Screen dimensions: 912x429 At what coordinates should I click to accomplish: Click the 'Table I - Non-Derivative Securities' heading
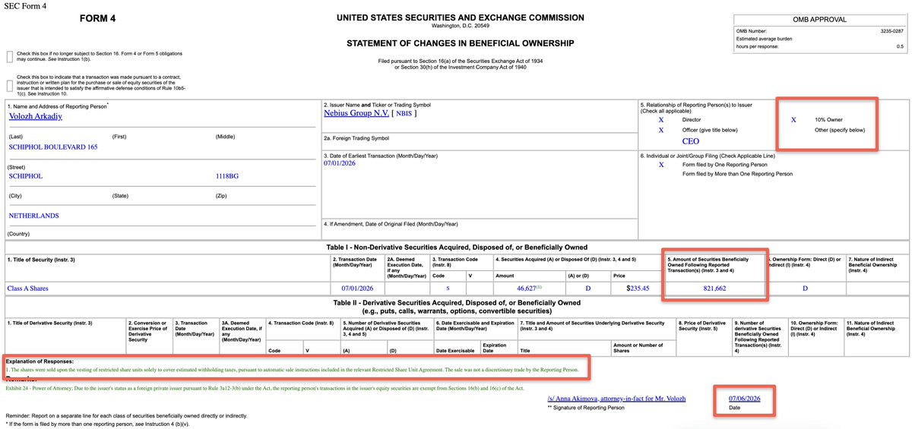(x=456, y=248)
